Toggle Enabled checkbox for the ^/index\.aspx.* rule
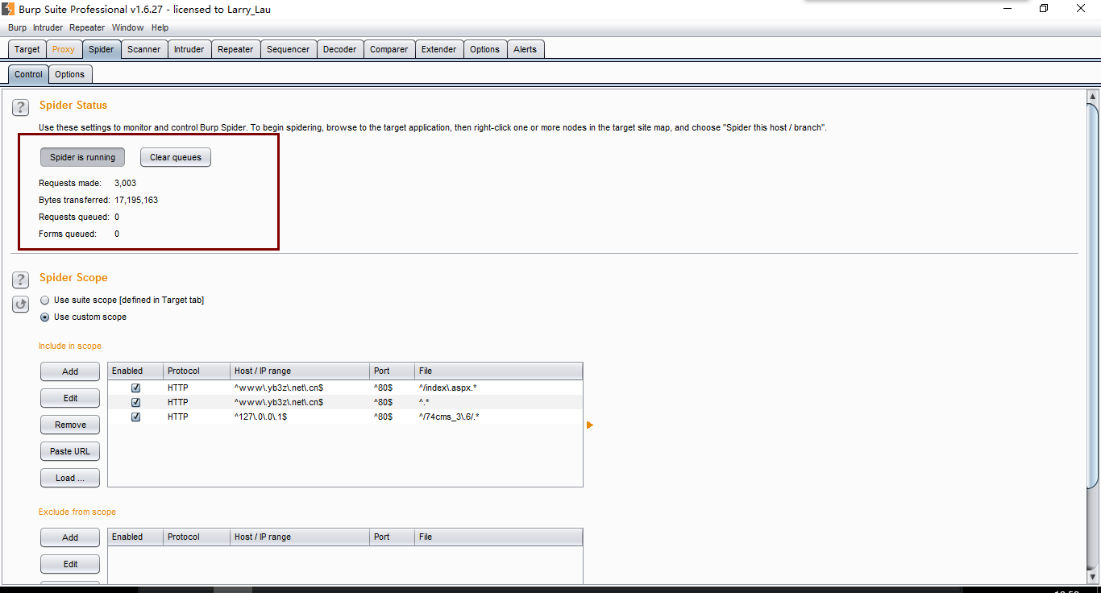 [x=135, y=388]
